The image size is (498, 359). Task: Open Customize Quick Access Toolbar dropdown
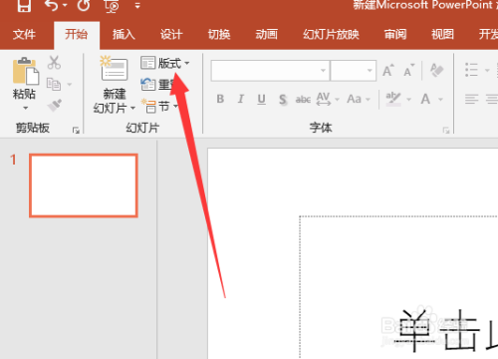(x=137, y=6)
